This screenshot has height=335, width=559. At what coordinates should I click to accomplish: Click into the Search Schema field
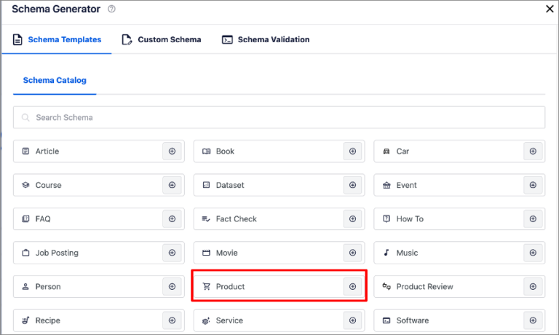point(279,117)
